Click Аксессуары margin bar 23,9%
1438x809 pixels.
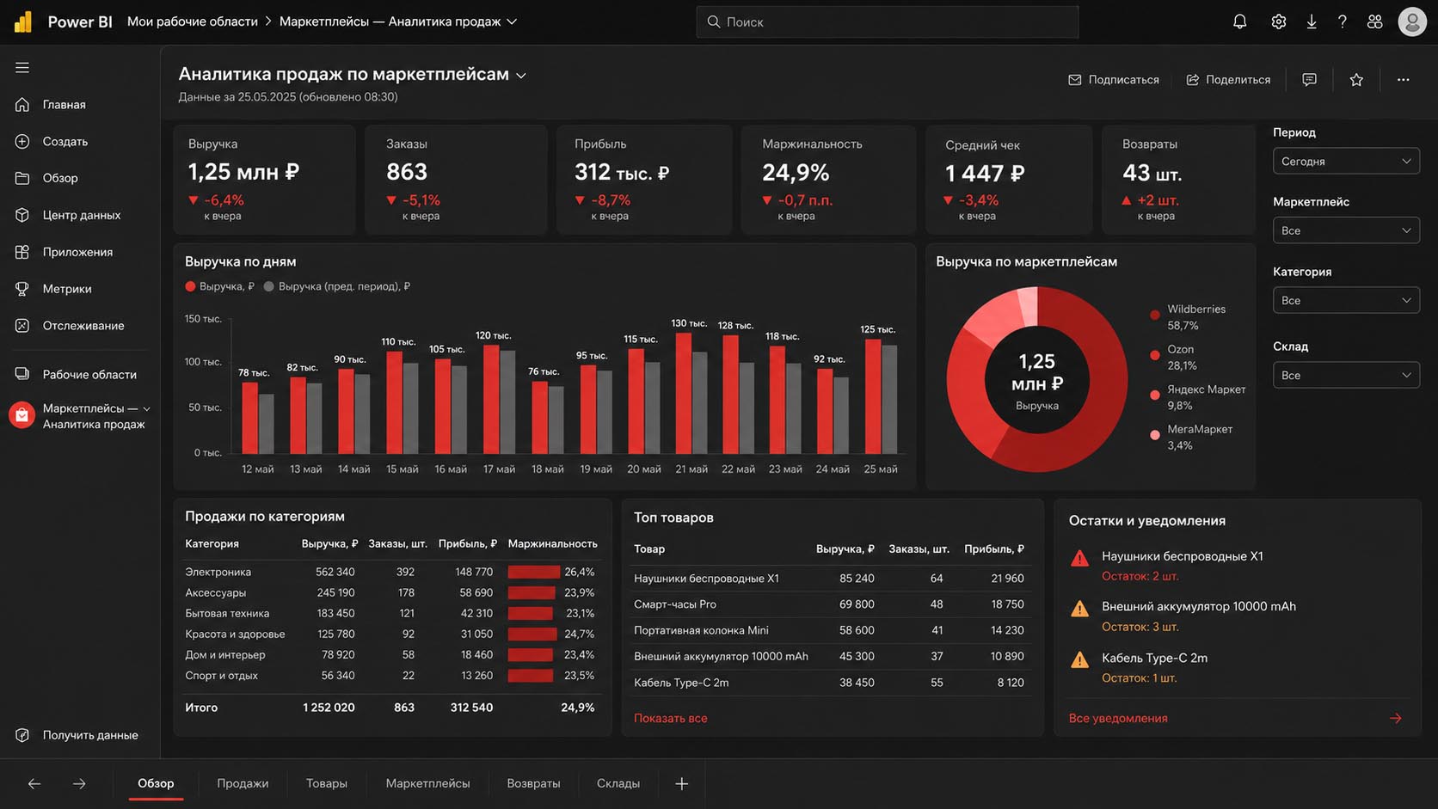[532, 592]
